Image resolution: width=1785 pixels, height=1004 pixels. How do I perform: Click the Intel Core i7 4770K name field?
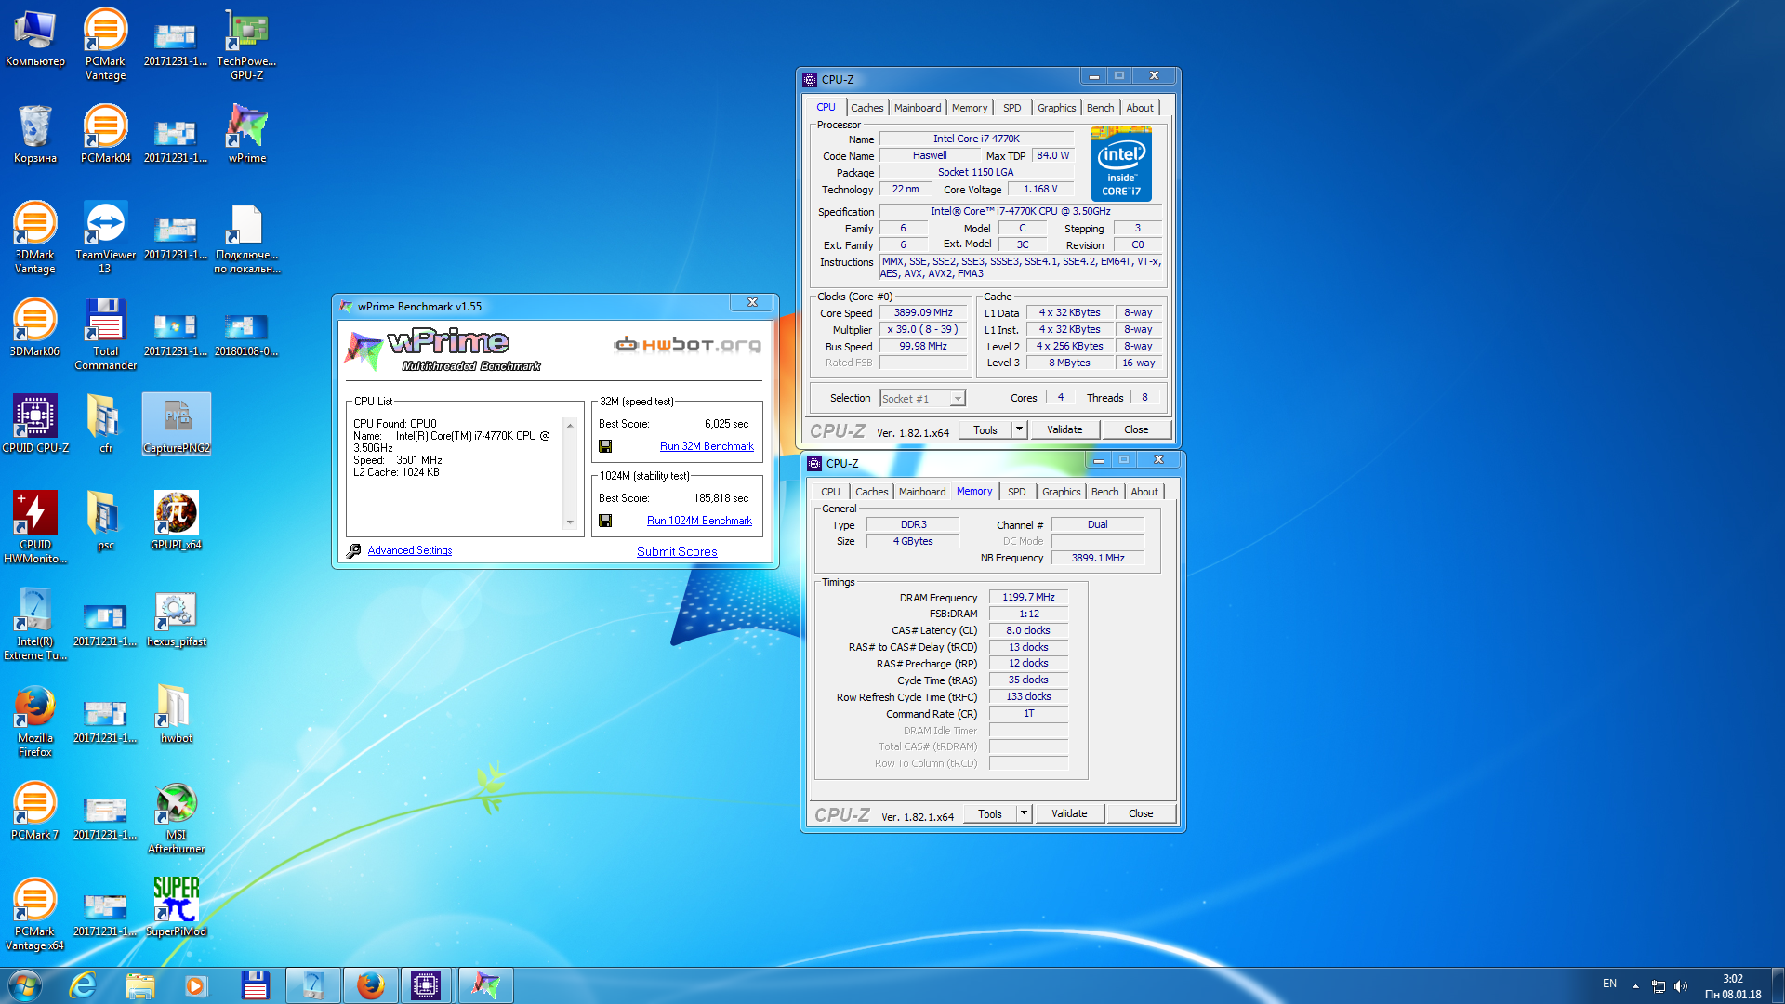(x=976, y=139)
